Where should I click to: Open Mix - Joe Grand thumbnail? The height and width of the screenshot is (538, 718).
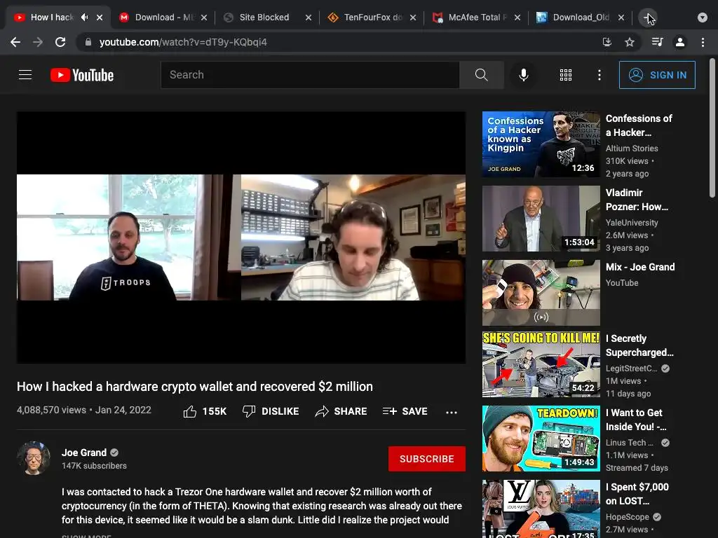pos(541,293)
